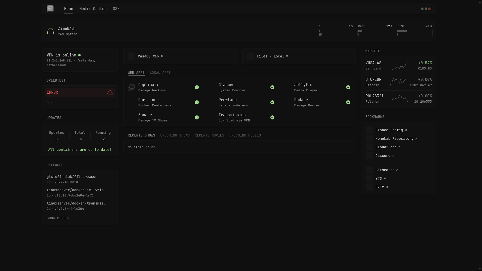This screenshot has height=271, width=482.
Task: Open the Duplicati app link
Action: (148, 85)
